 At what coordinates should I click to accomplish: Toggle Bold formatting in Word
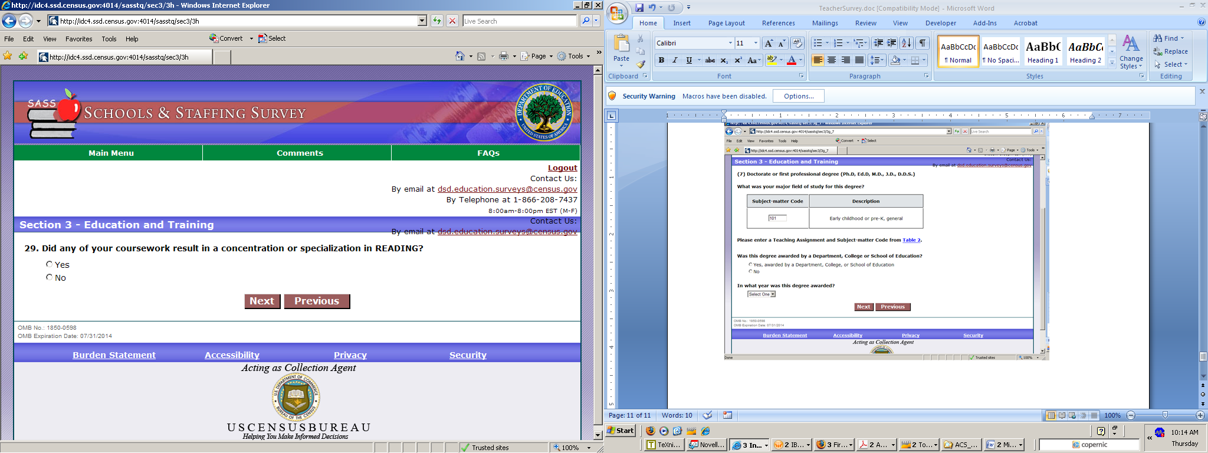point(661,60)
